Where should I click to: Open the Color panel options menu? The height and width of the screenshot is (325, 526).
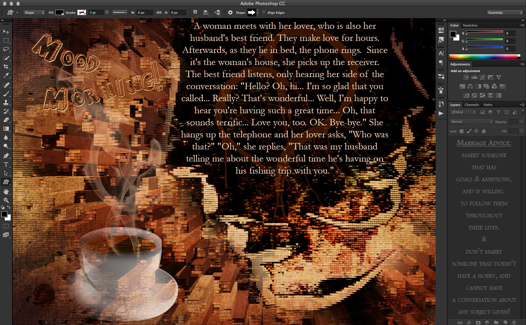point(522,25)
